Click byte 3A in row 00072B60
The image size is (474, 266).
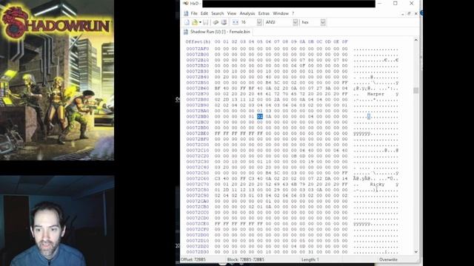click(327, 88)
